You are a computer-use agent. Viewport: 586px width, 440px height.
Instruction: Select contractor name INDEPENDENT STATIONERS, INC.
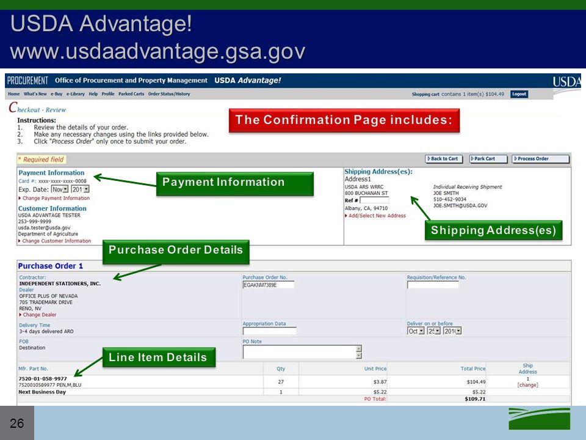(x=60, y=284)
